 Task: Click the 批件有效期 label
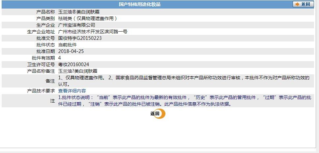click(x=43, y=58)
